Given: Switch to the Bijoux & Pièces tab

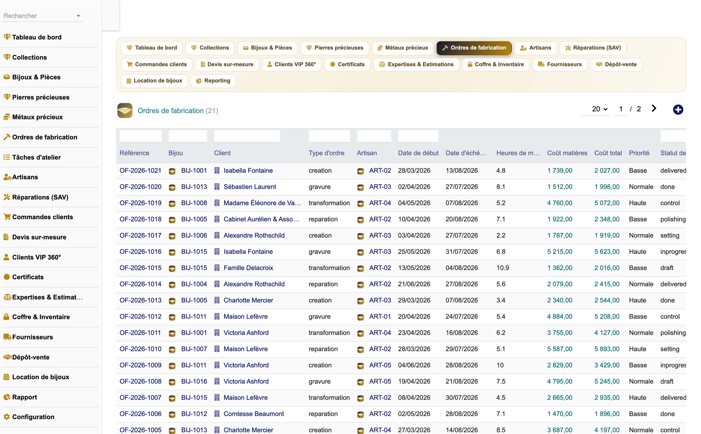Looking at the screenshot, I should click(x=267, y=48).
